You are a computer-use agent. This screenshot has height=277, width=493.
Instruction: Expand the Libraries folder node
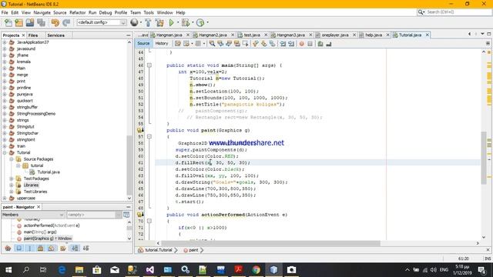[x=12, y=185]
